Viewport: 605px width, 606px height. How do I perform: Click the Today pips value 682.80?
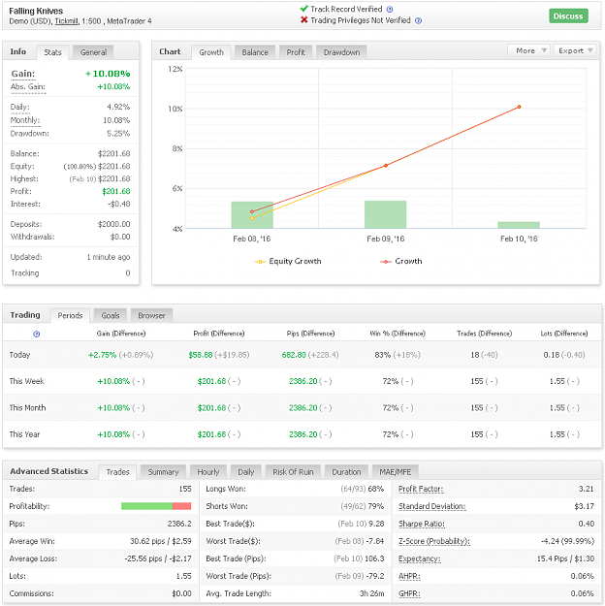pos(294,355)
